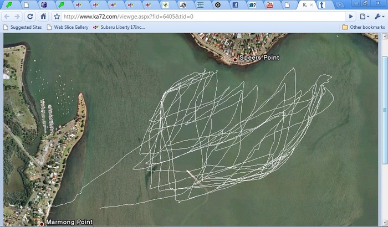The image size is (388, 227).
Task: Click the browser back arrow
Action: tap(7, 17)
